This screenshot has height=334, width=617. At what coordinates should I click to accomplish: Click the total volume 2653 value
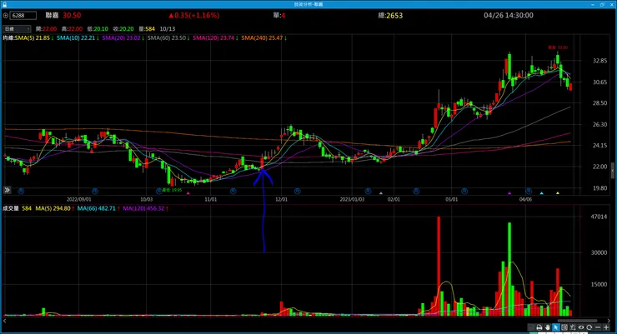(394, 15)
